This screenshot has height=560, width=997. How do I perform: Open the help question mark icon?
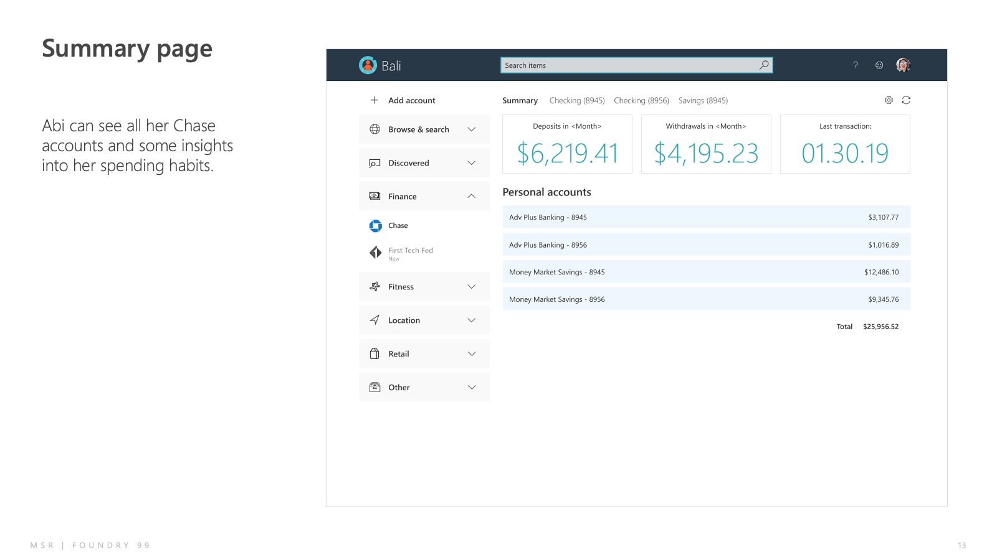tap(856, 65)
